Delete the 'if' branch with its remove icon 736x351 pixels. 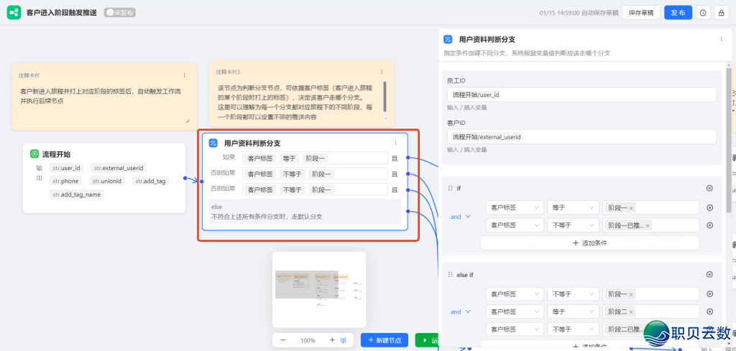709,188
